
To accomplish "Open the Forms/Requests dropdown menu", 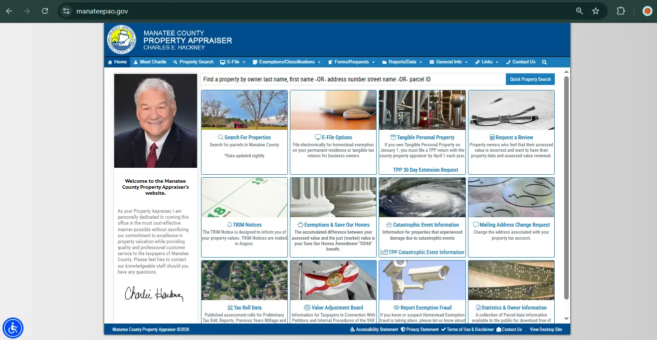I will click(x=351, y=62).
